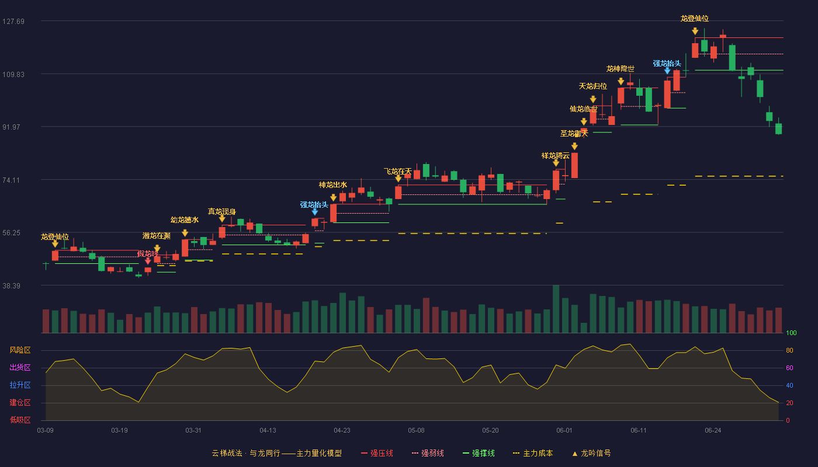818x467 pixels.
Task: Click the 06-01 date label
Action: (564, 430)
